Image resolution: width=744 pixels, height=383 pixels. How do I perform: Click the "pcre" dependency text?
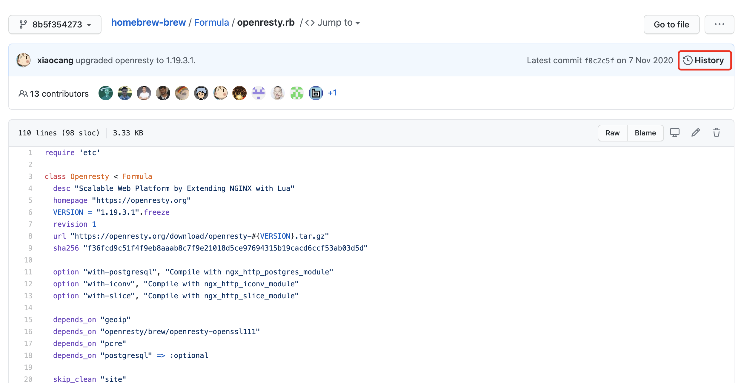tap(113, 344)
